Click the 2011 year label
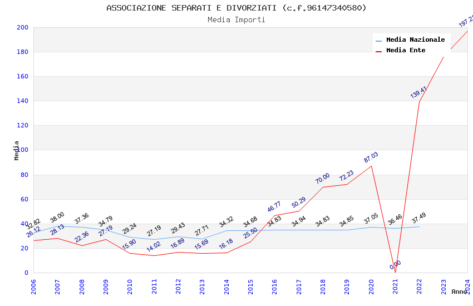The width and height of the screenshot is (473, 306). 154,287
